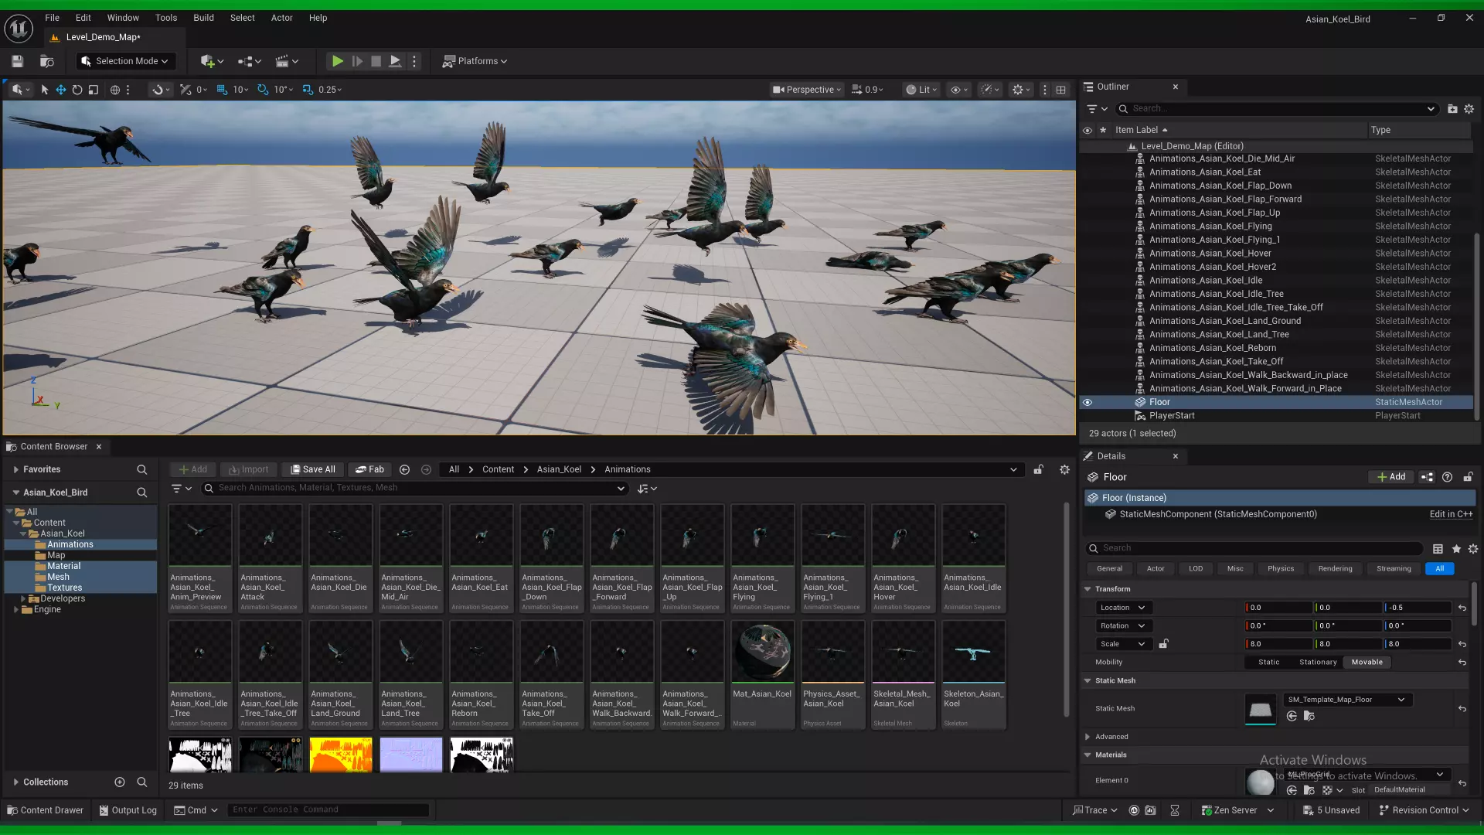Browse to static mesh in Content Browser

pos(1309,716)
